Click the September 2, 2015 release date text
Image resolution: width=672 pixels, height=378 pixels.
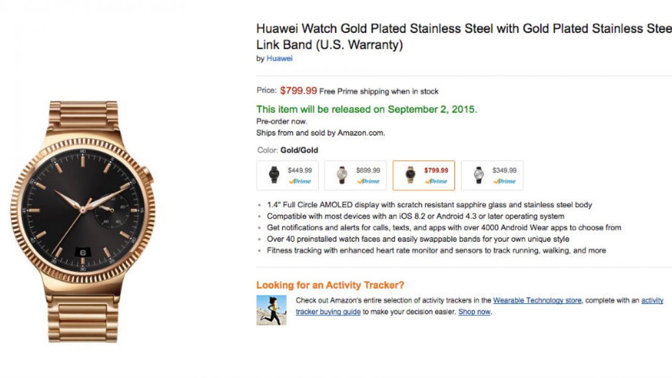(x=432, y=109)
